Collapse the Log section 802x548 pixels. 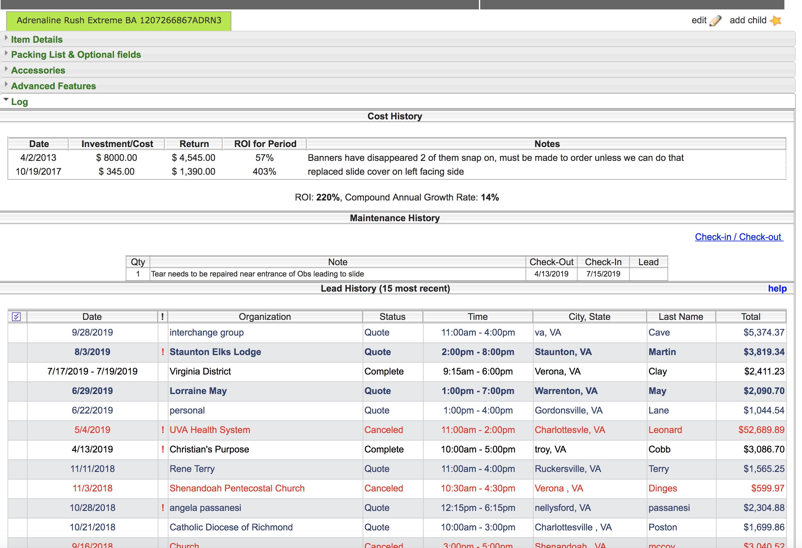point(19,102)
